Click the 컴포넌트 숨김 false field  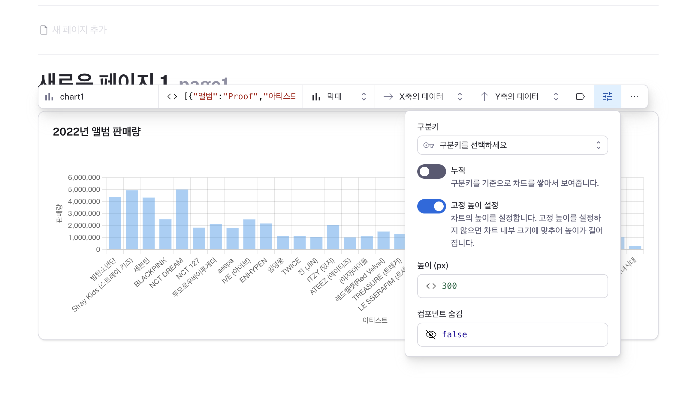click(512, 335)
